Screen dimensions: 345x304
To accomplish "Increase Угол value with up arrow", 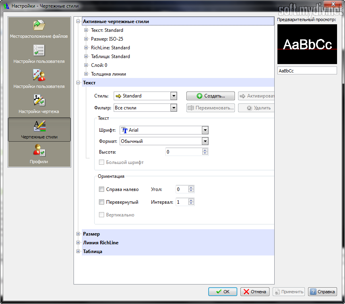I will click(191, 188).
